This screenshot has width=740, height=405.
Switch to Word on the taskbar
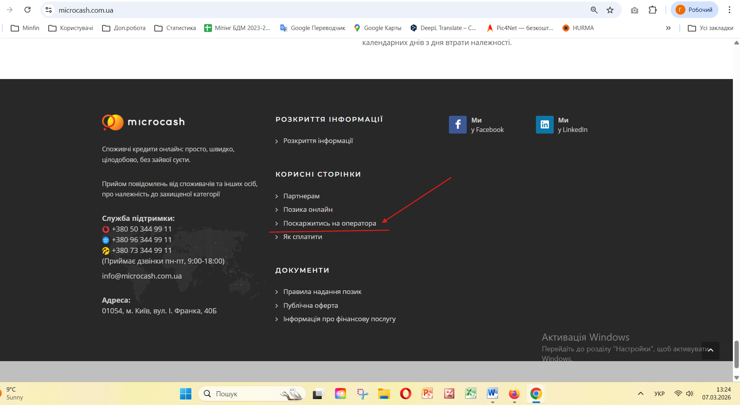[x=492, y=394]
